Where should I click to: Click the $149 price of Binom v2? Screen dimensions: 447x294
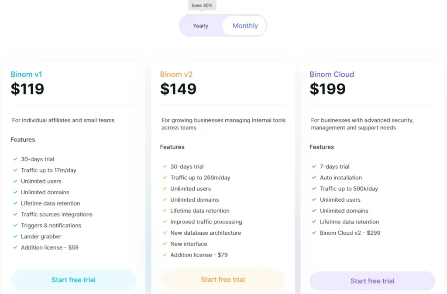[x=178, y=89]
